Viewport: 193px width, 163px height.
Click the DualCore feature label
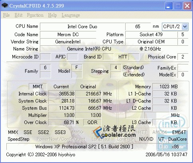point(177,139)
